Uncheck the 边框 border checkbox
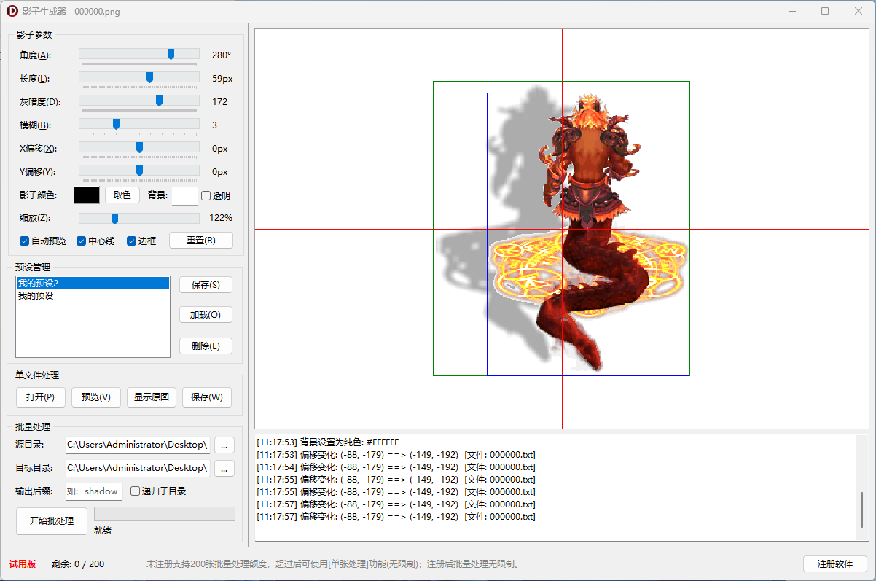 click(132, 241)
